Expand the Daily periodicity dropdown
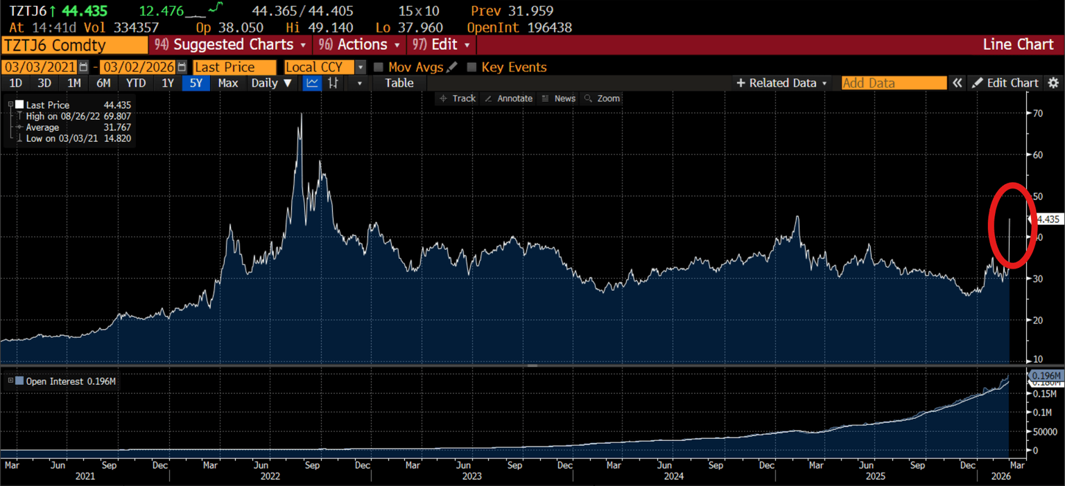1065x486 pixels. click(271, 83)
